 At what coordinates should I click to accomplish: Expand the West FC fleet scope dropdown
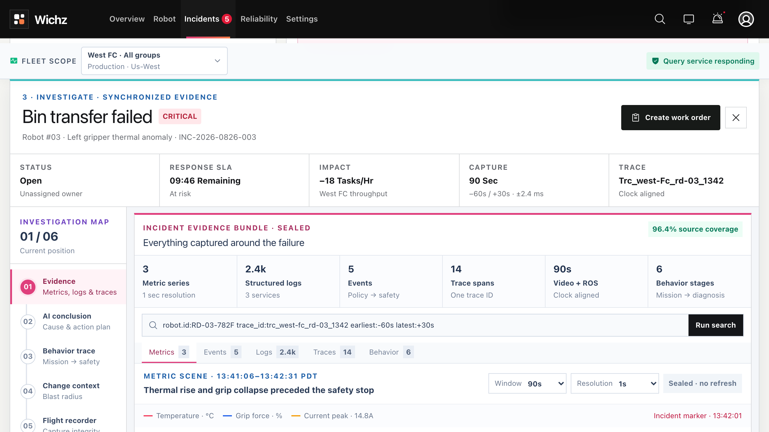tap(154, 61)
